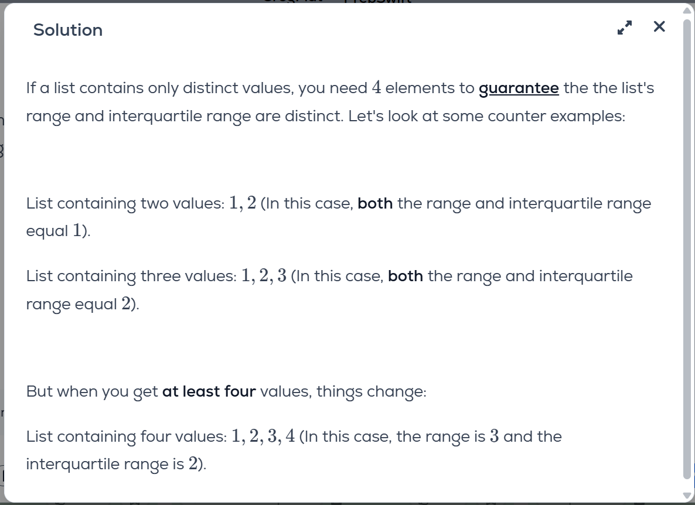
Task: Click the vertical scrollbar thumb
Action: pyautogui.click(x=688, y=246)
